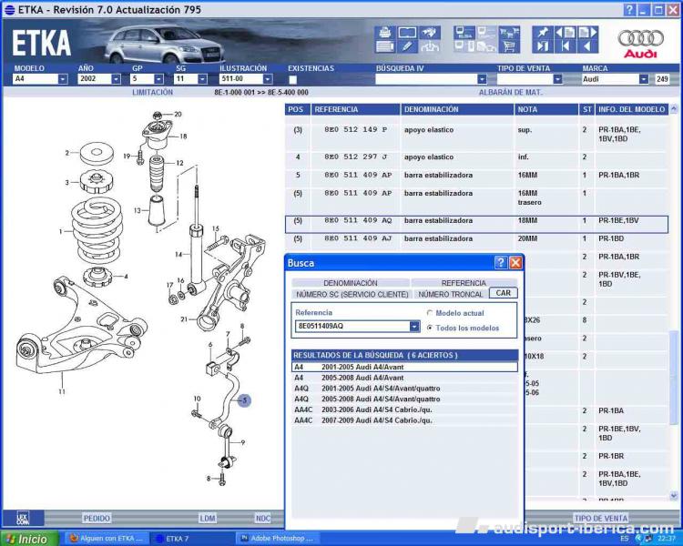Click the LexCom logo in bottom bar
Image resolution: width=683 pixels, height=546 pixels.
[24, 518]
